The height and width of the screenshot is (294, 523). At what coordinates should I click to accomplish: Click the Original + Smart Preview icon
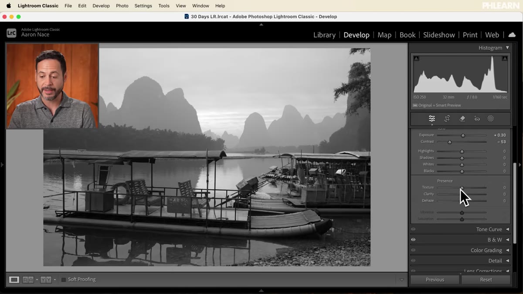[x=415, y=105]
